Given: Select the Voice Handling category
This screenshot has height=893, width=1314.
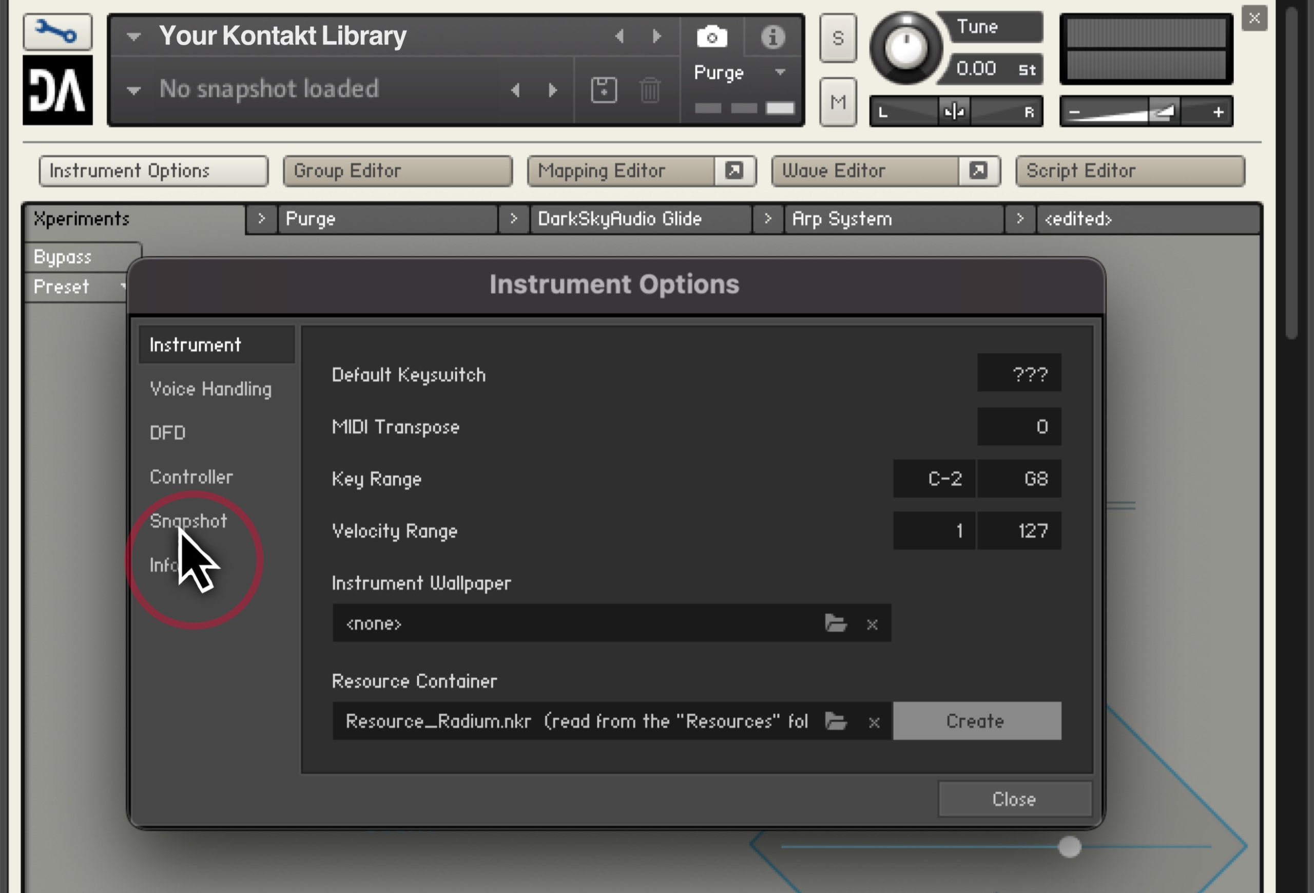Looking at the screenshot, I should click(210, 389).
